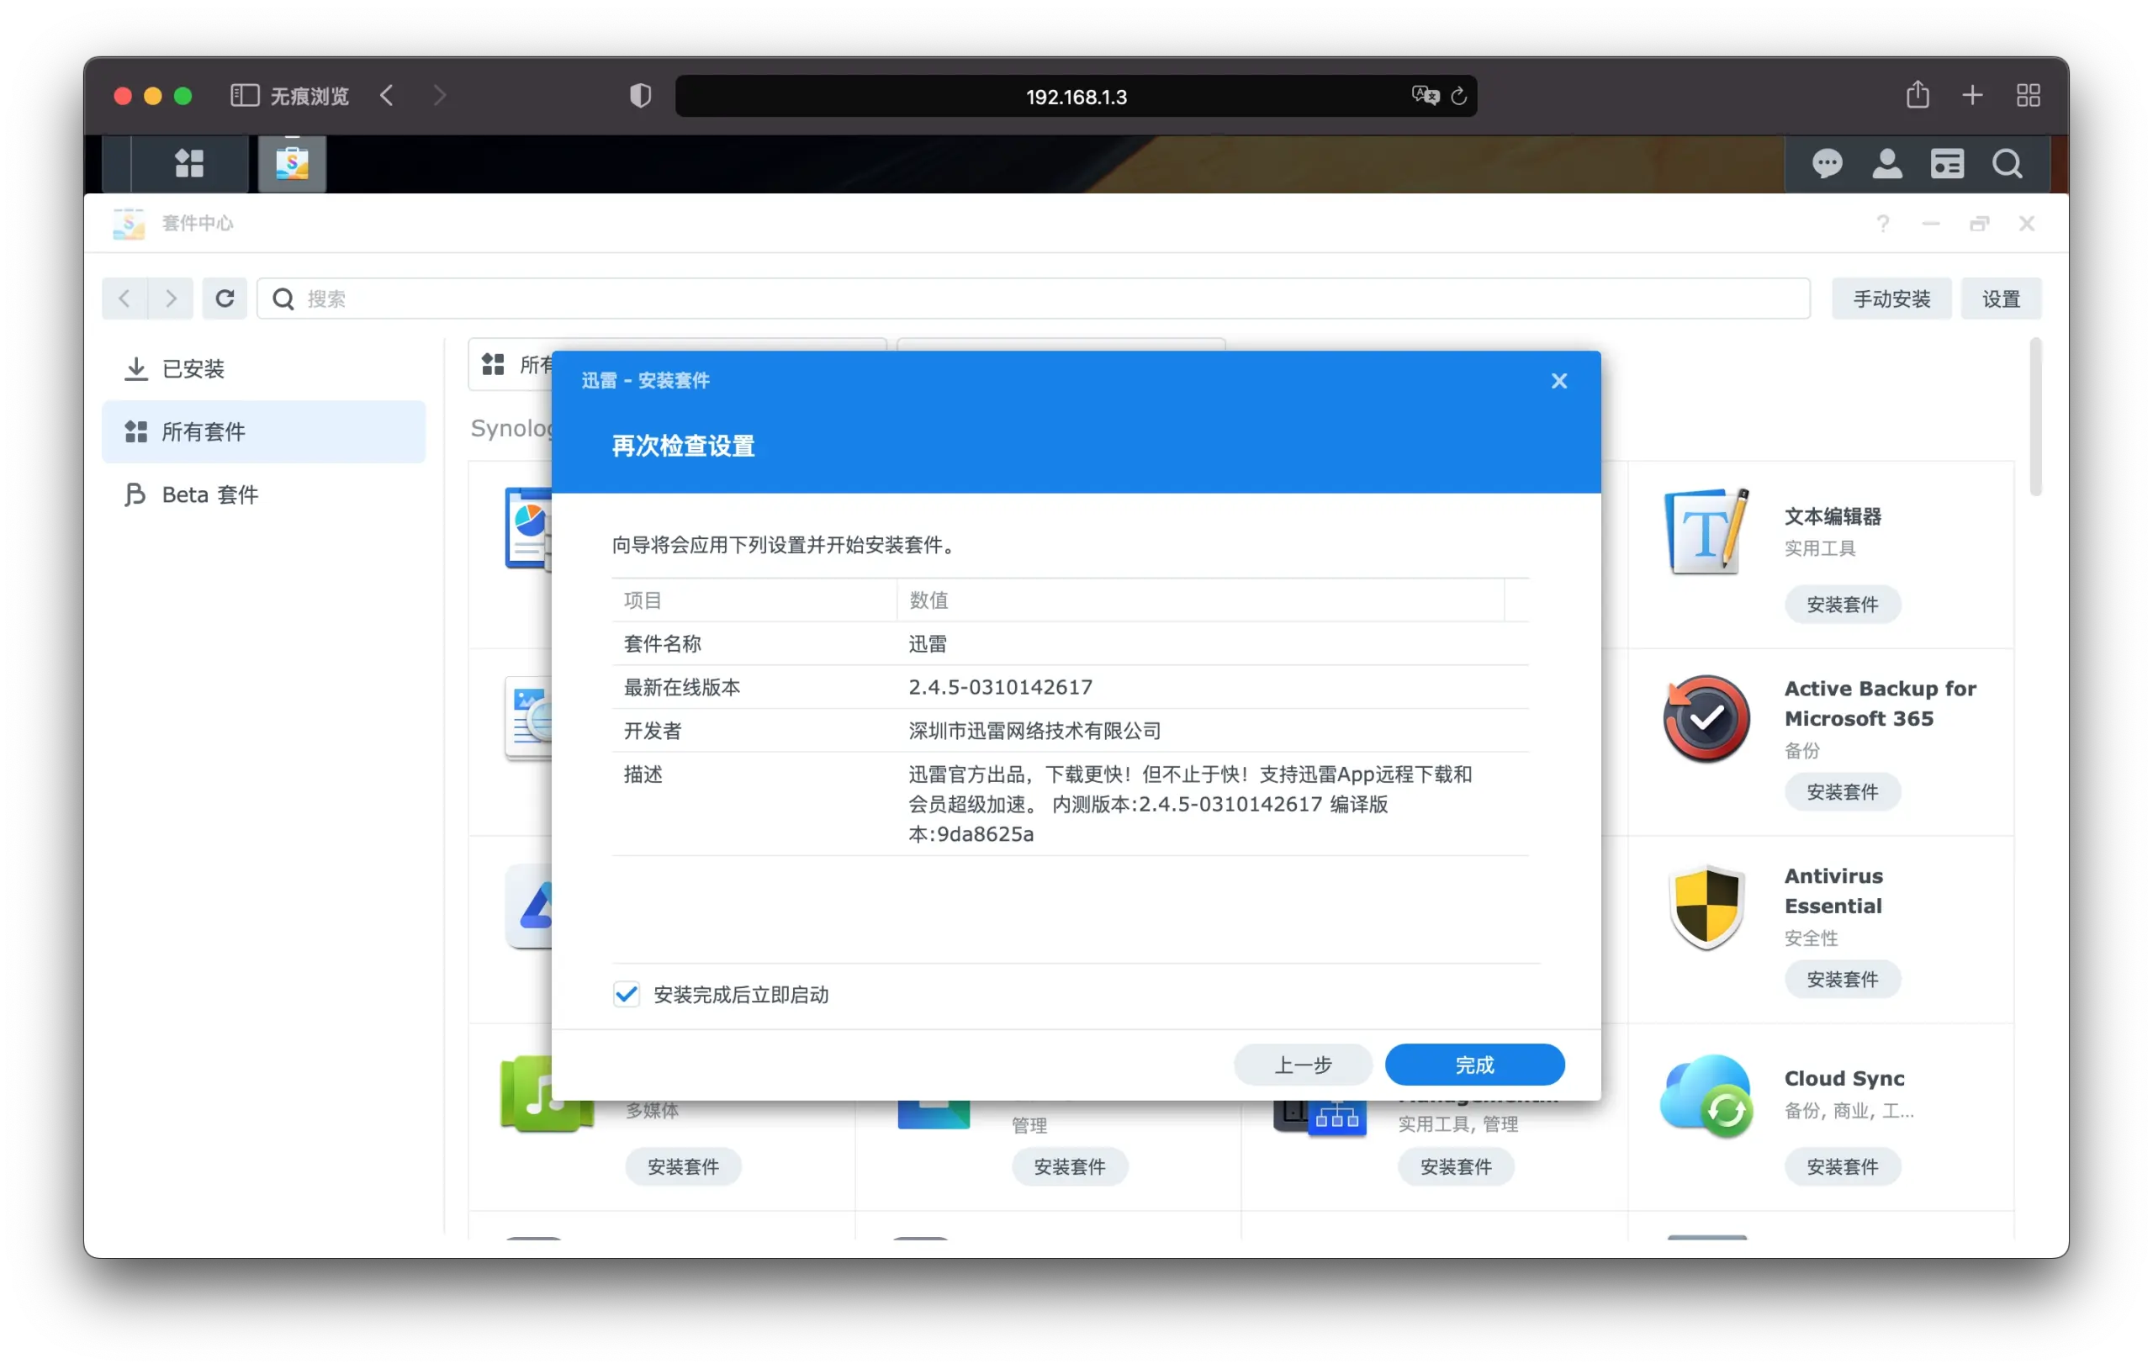Install Cloud Sync package
The height and width of the screenshot is (1369, 2153).
coord(1842,1167)
